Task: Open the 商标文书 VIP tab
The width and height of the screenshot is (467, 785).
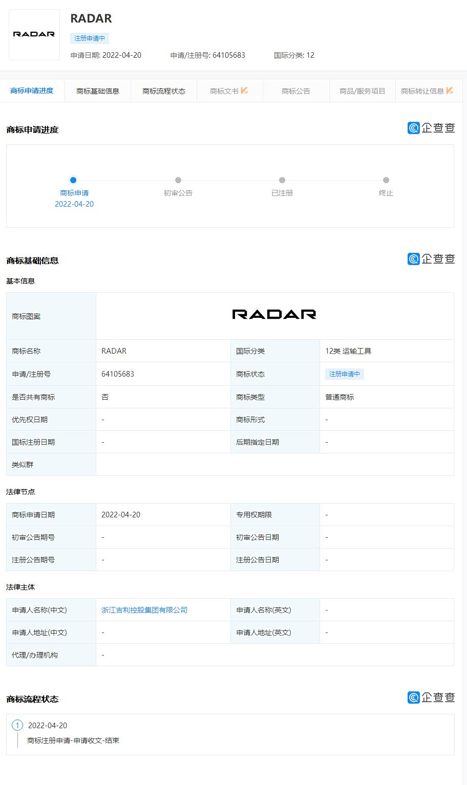Action: pos(229,91)
